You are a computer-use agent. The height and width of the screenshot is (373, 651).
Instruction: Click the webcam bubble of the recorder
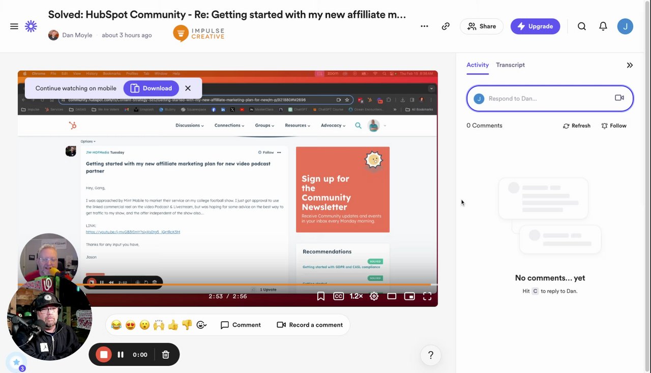coord(49,318)
